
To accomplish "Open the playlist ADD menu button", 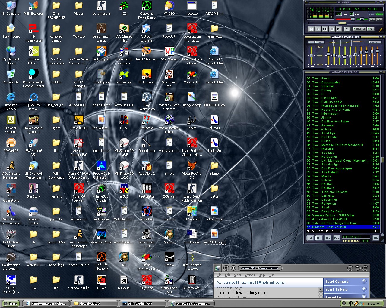I will click(x=310, y=238).
